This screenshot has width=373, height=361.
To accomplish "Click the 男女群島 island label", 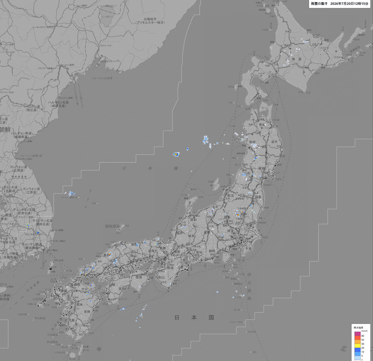I will click(40, 318).
